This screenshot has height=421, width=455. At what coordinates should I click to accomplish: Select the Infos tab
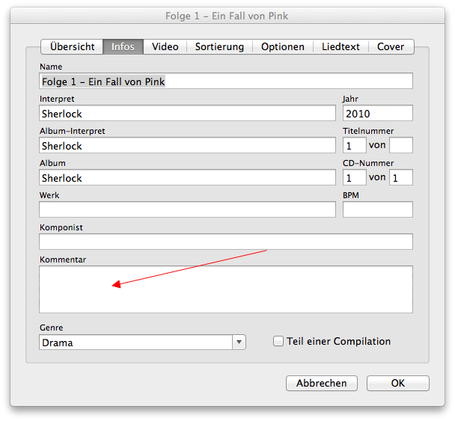[123, 46]
